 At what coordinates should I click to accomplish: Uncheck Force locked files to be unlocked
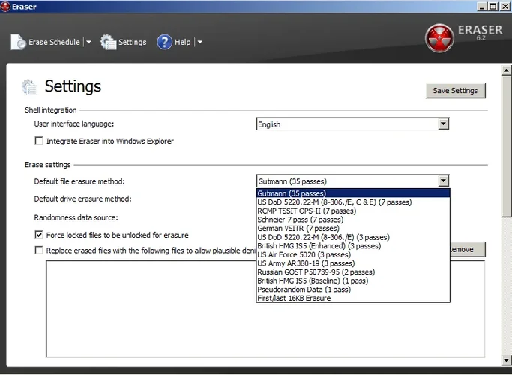(39, 235)
